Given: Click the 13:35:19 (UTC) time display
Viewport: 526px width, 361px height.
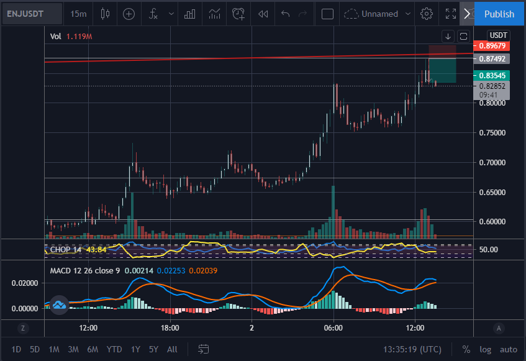Looking at the screenshot, I should 412,349.
